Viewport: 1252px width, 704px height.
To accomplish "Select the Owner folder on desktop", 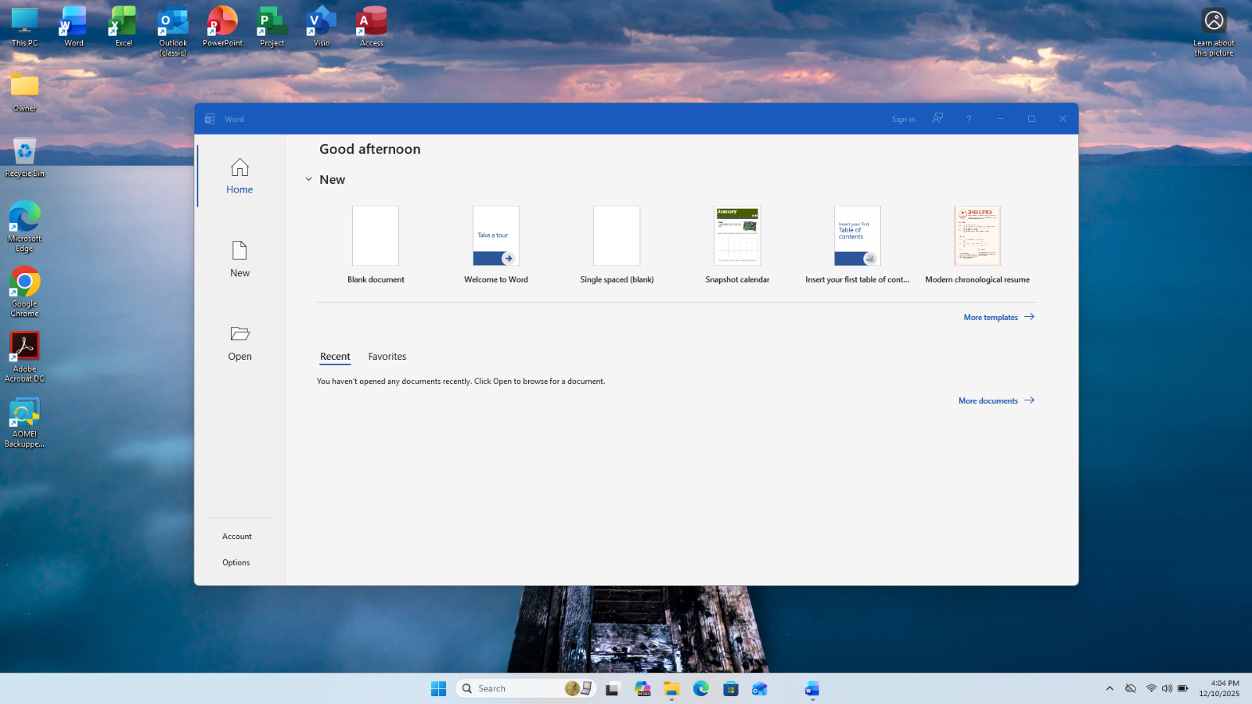I will tap(24, 92).
